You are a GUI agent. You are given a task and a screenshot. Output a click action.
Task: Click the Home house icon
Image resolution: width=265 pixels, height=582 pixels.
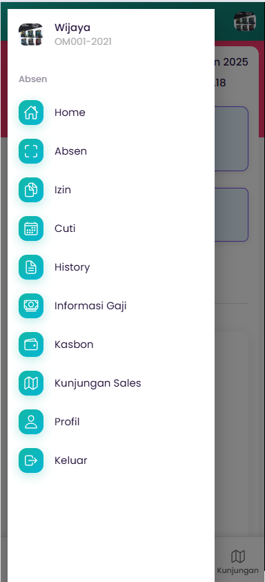pyautogui.click(x=31, y=113)
